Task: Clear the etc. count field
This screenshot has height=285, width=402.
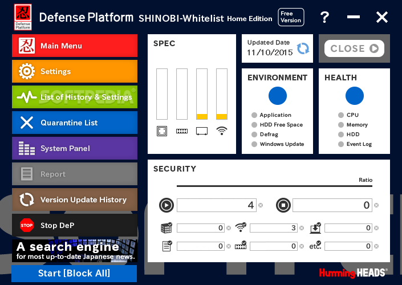Action: click(x=376, y=246)
